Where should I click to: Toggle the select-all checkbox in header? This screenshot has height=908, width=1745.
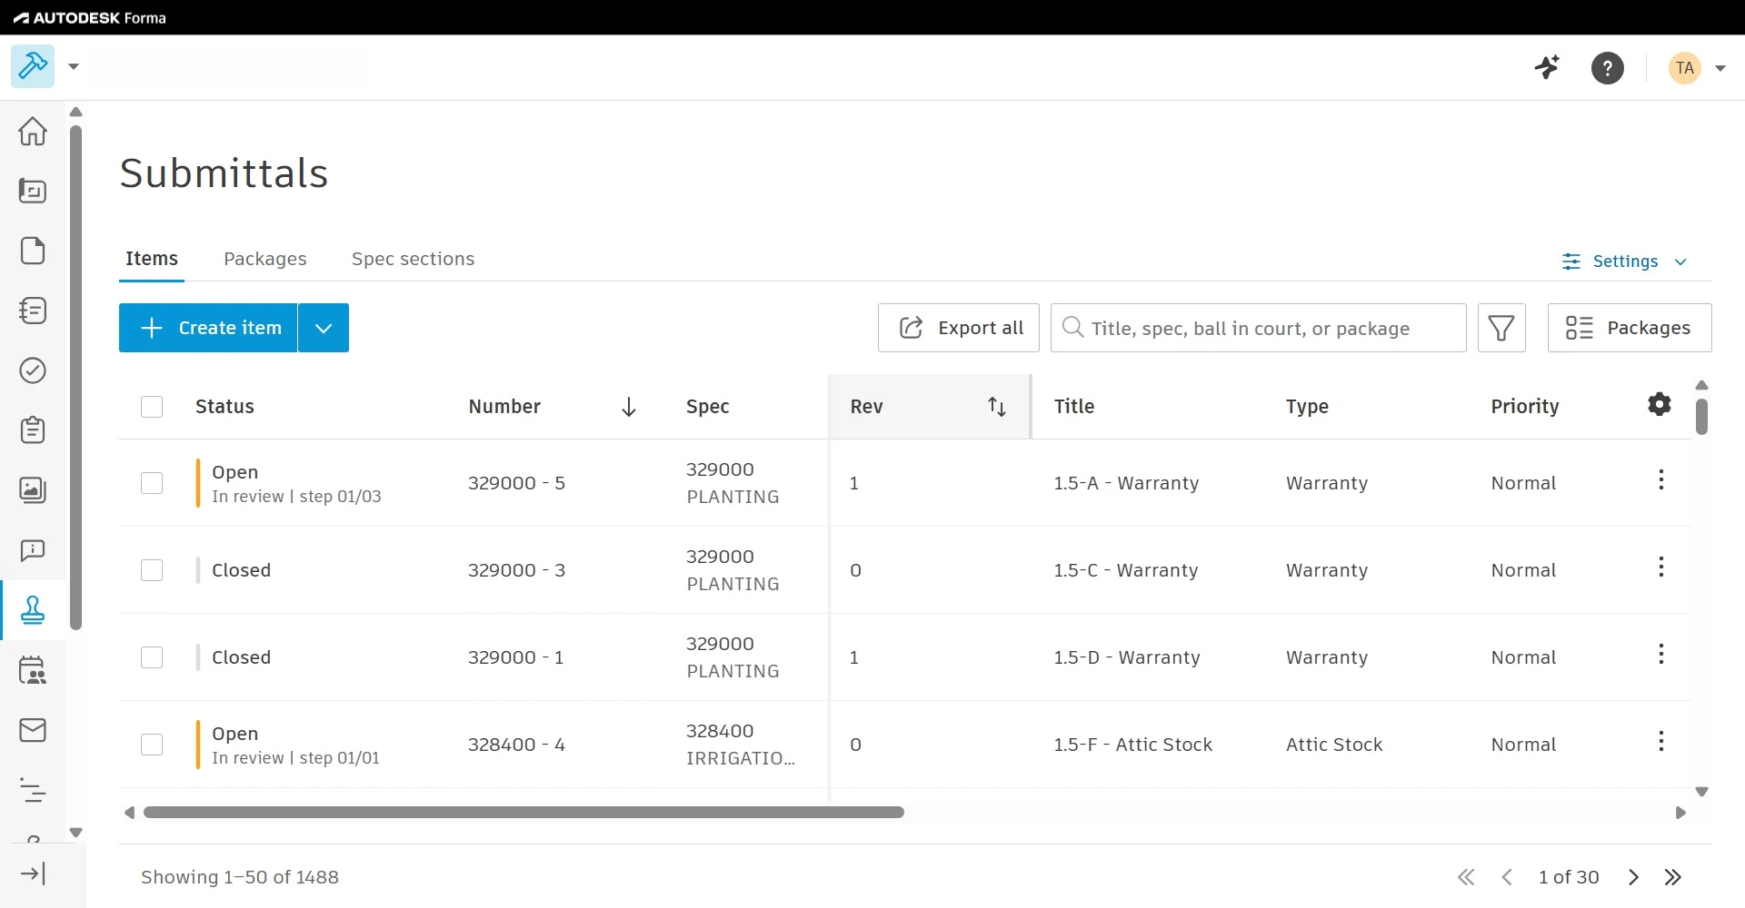152,407
